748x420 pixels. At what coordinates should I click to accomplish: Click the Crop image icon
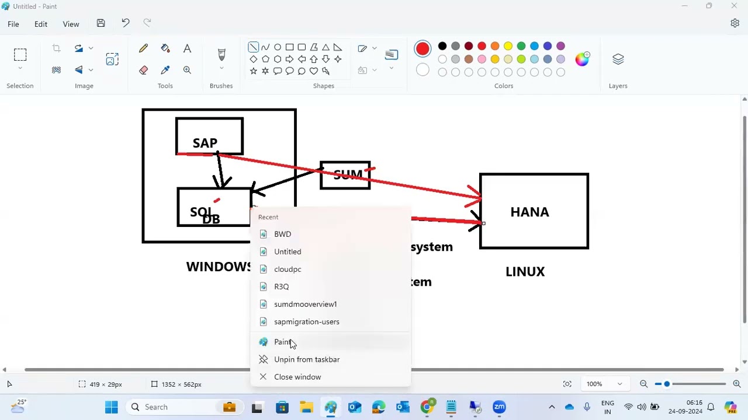pyautogui.click(x=56, y=48)
